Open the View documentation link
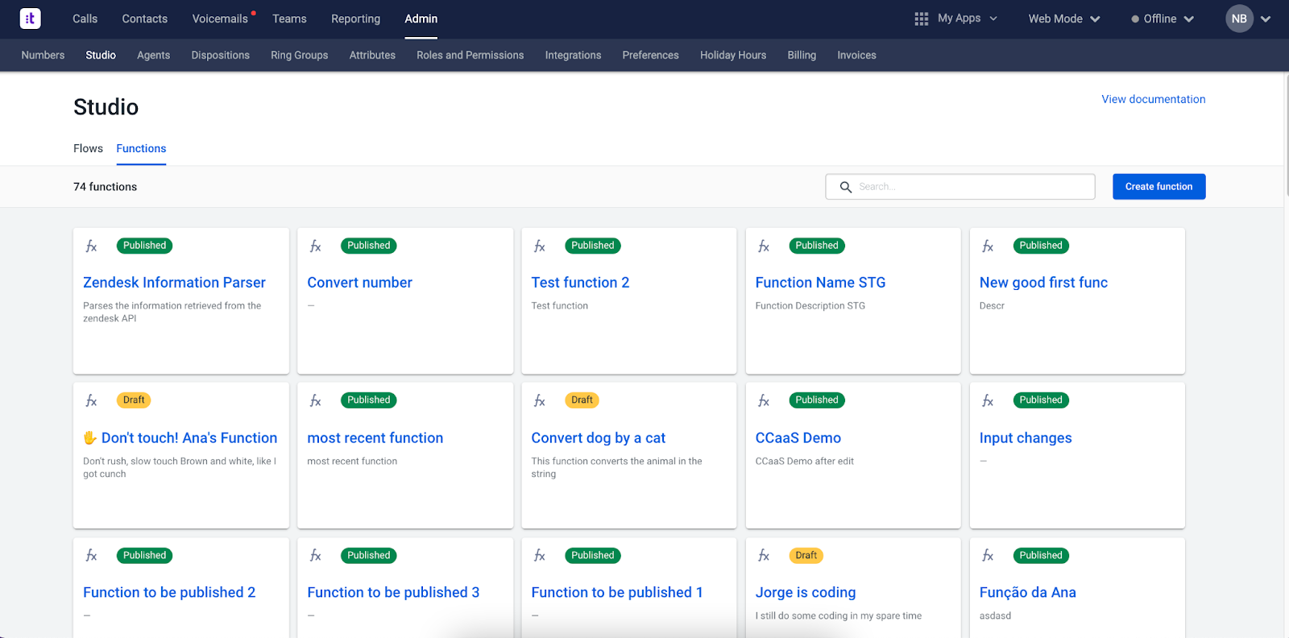This screenshot has height=638, width=1289. pos(1154,99)
